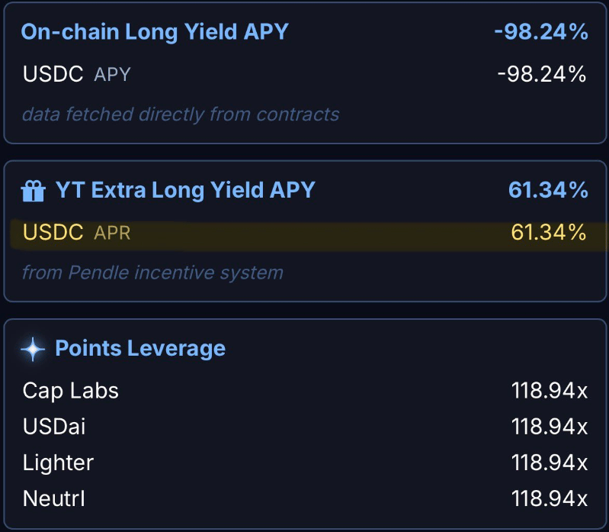This screenshot has width=609, height=532.
Task: Click the gift icon beside YT Extra Long Yield
Action: pos(33,191)
